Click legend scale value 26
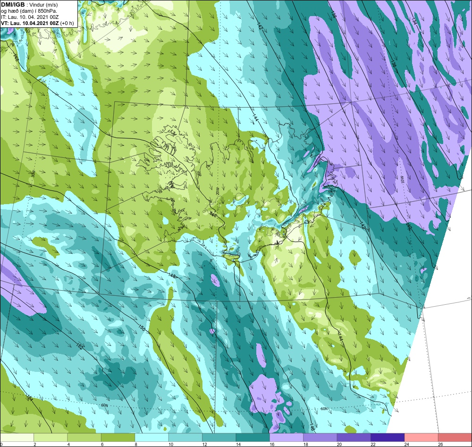 (441, 444)
